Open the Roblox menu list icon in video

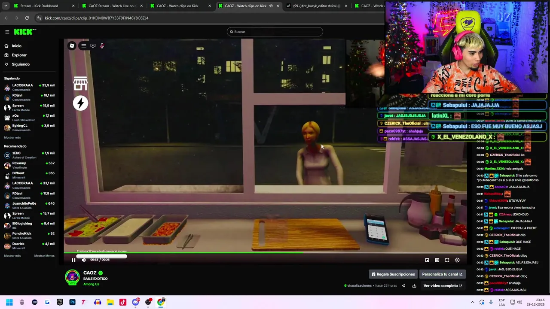[84, 46]
